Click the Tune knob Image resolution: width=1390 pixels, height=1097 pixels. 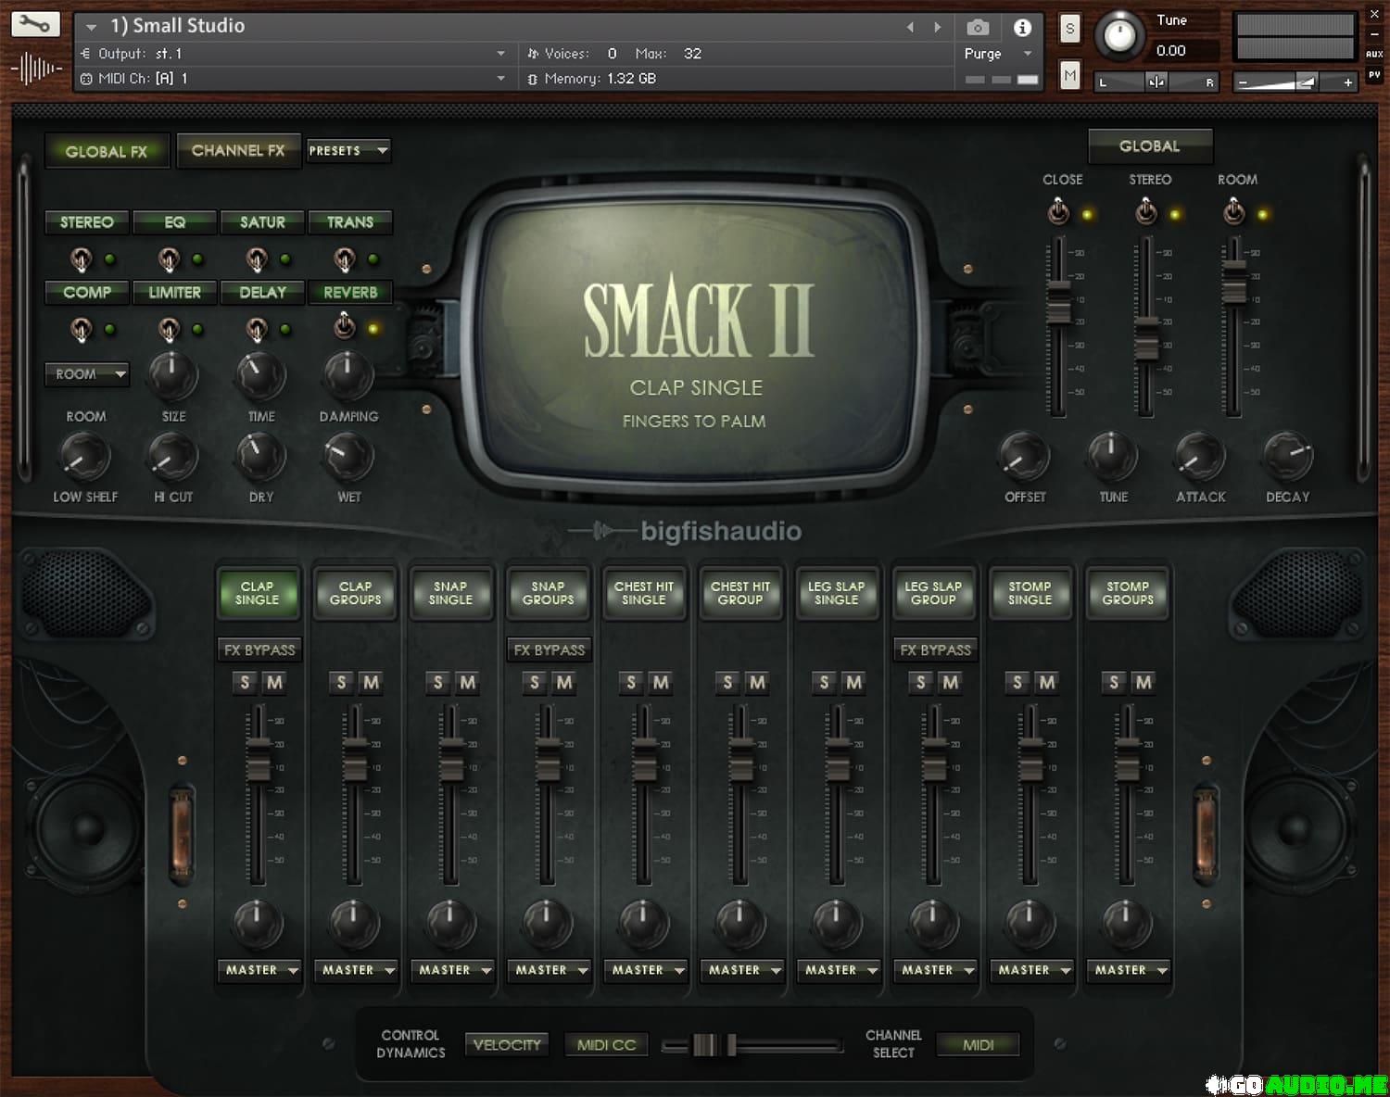(x=1119, y=36)
